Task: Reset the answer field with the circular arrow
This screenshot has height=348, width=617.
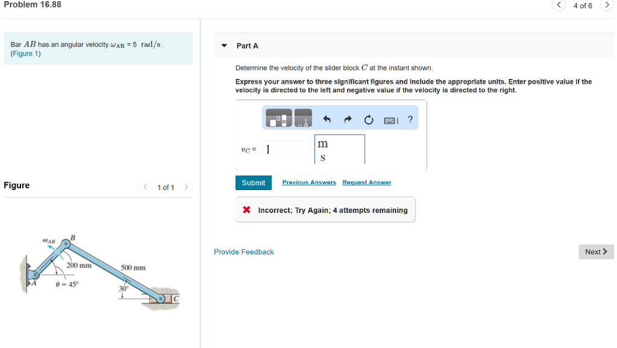Action: (x=368, y=118)
